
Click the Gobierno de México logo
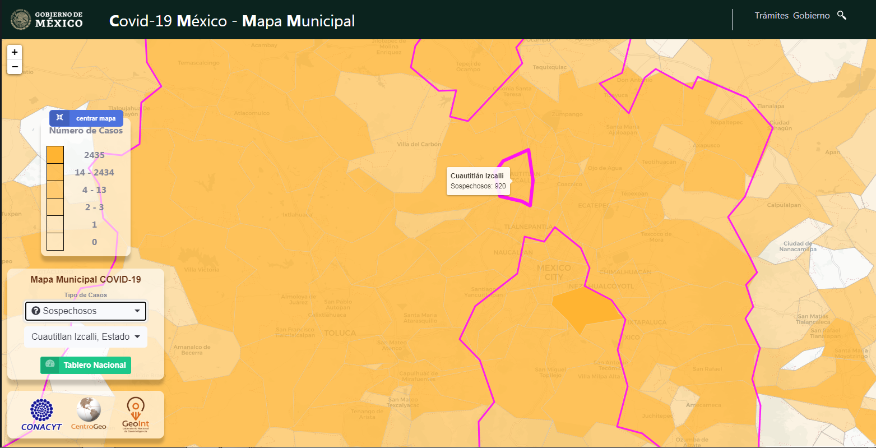click(x=47, y=20)
